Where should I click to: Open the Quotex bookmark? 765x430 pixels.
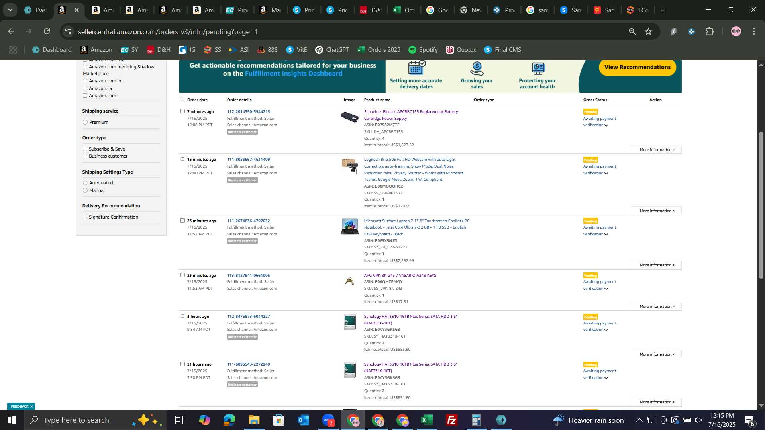pyautogui.click(x=461, y=50)
